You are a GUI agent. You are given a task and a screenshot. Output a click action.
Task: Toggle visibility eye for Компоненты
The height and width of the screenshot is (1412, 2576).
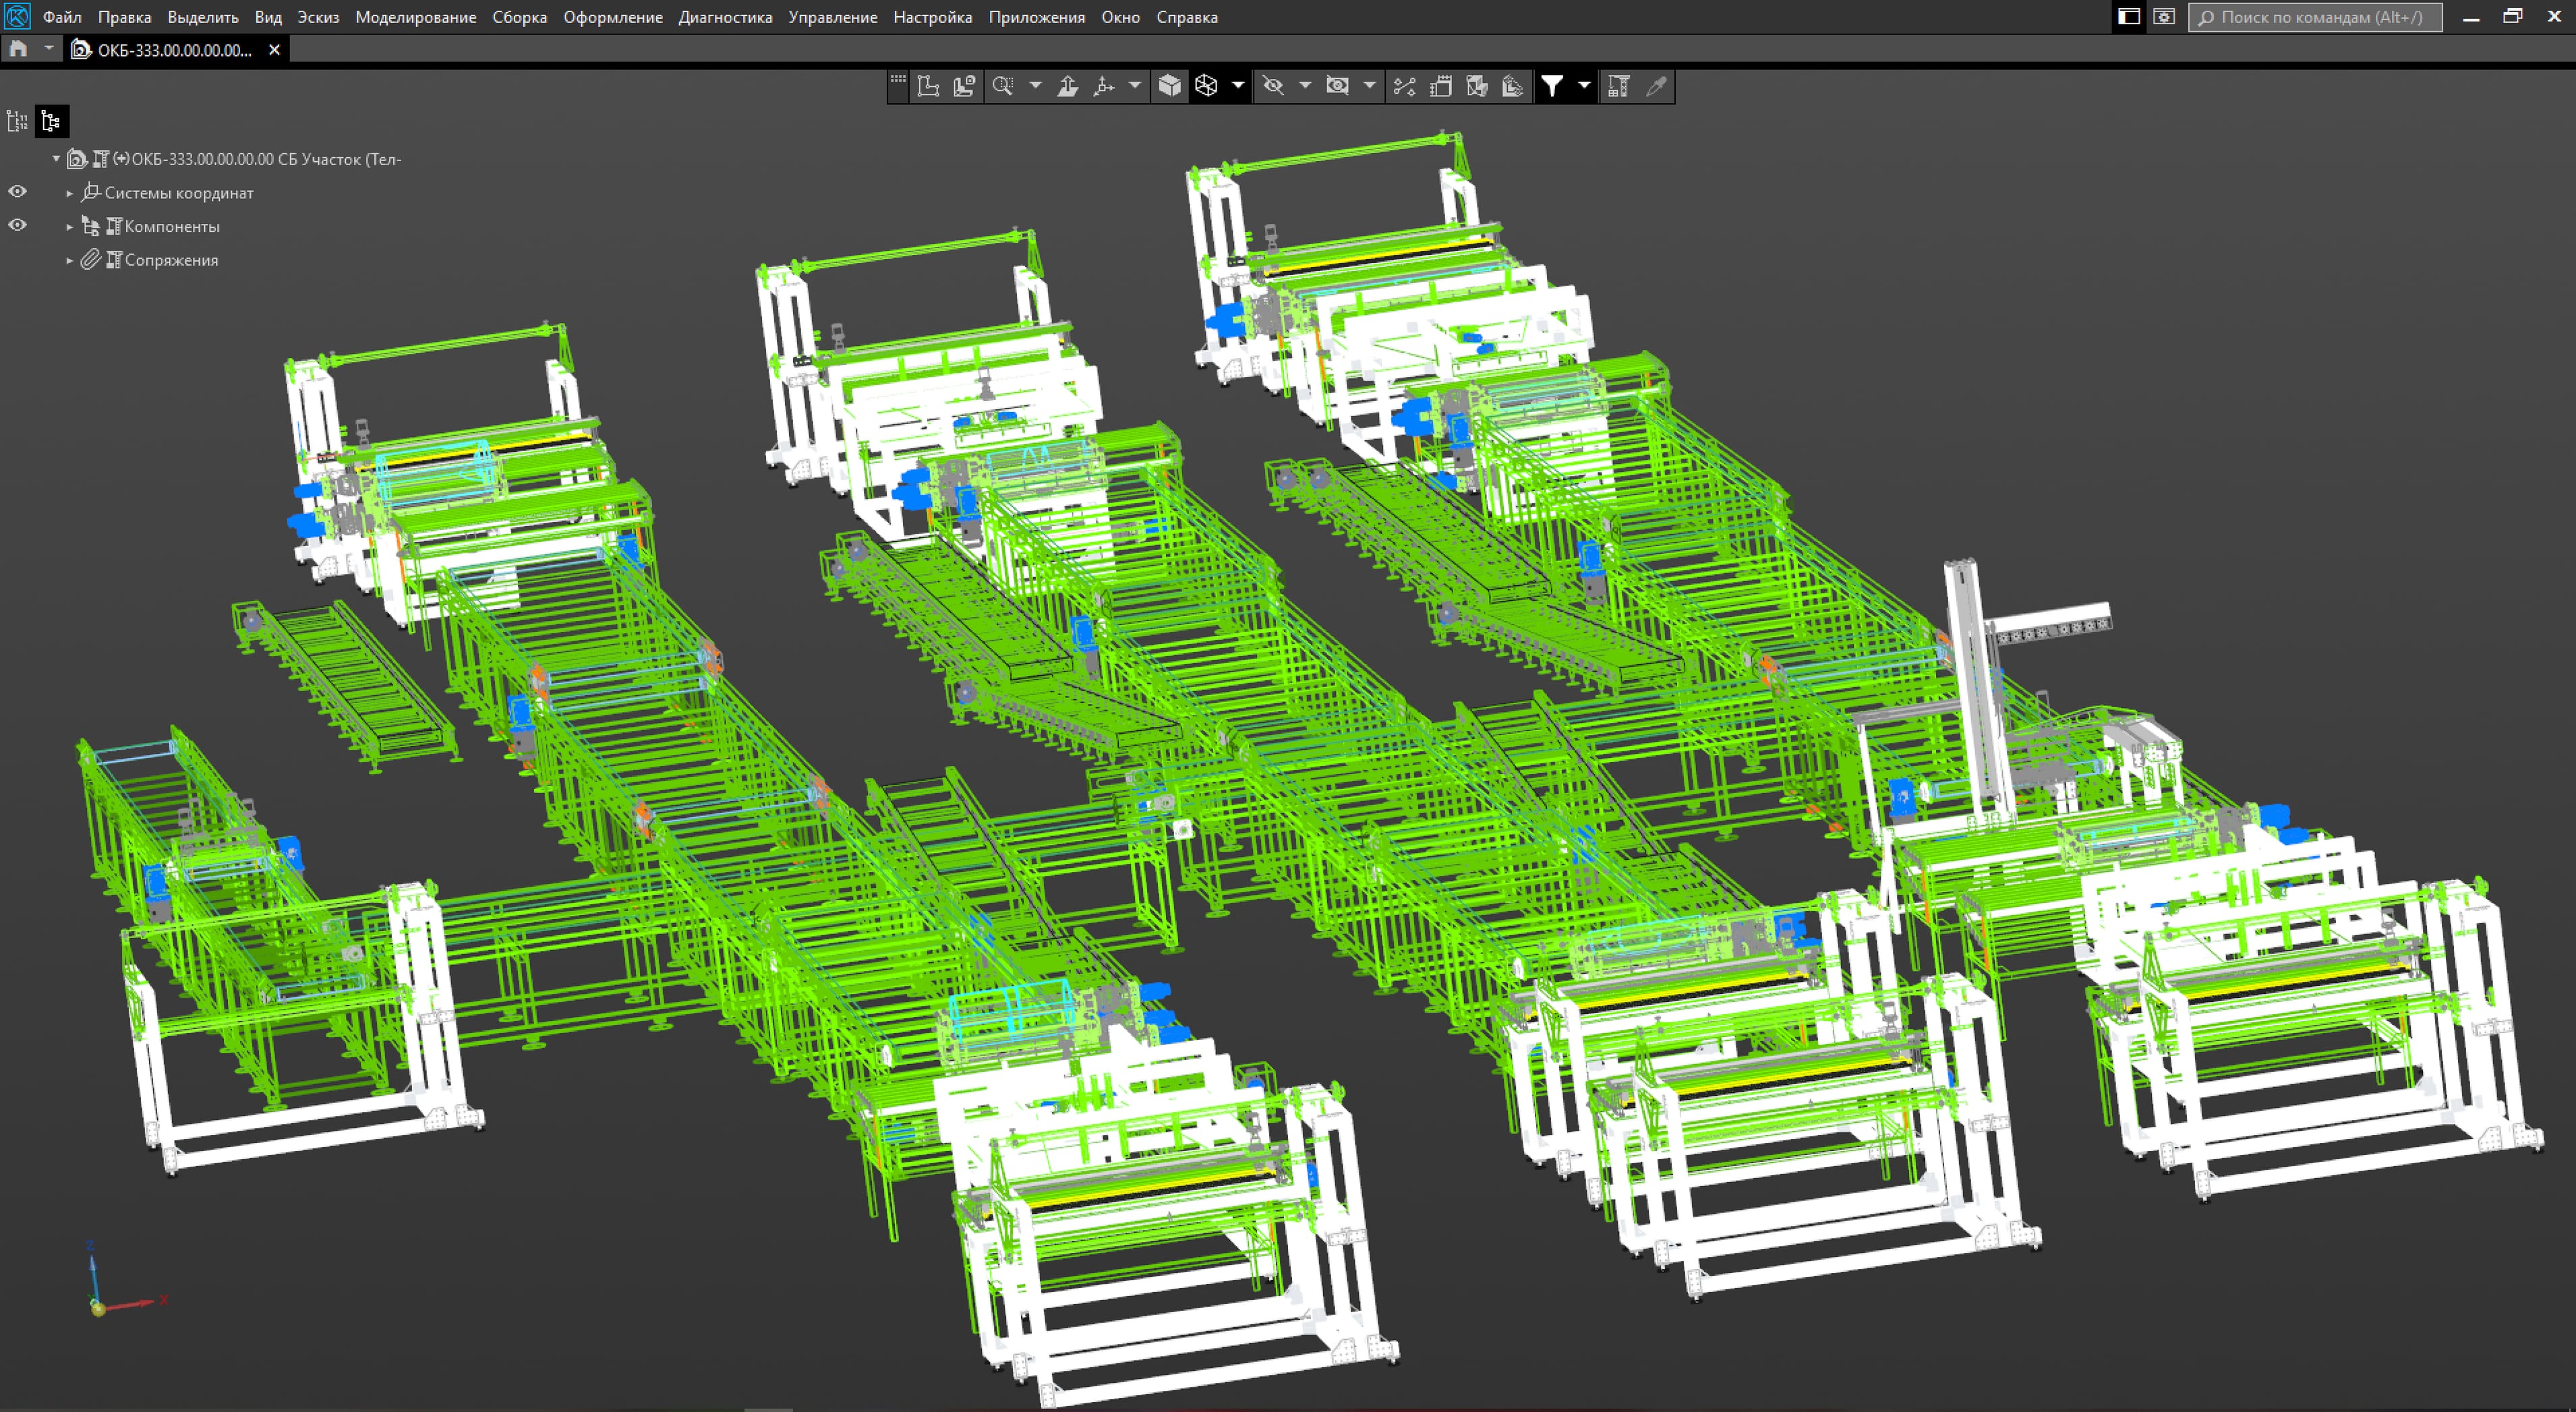(x=17, y=226)
